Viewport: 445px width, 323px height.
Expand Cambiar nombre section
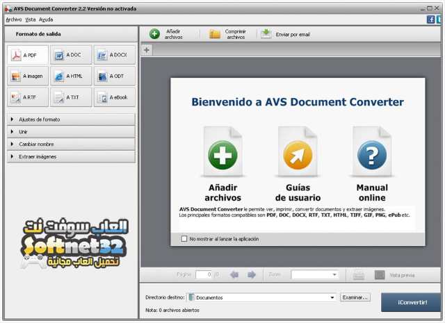(x=71, y=144)
